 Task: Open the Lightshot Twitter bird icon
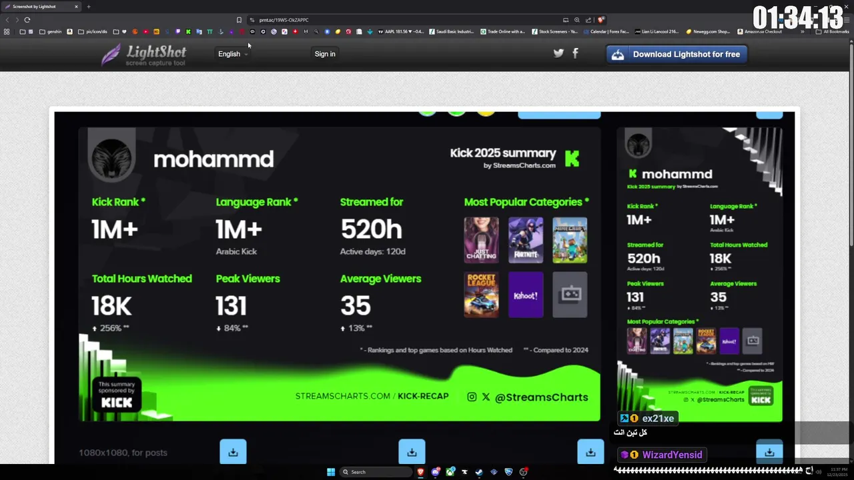pyautogui.click(x=558, y=53)
